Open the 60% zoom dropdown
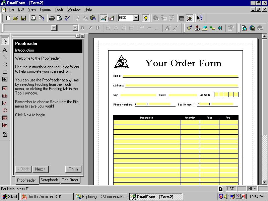Viewport: 268px width, 201px height. click(136, 18)
